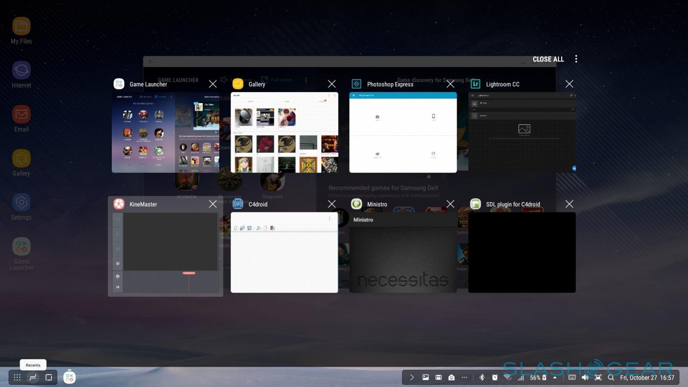Viewport: 688px width, 387px height.
Task: Click the Wi-Fi status icon
Action: [x=508, y=377]
